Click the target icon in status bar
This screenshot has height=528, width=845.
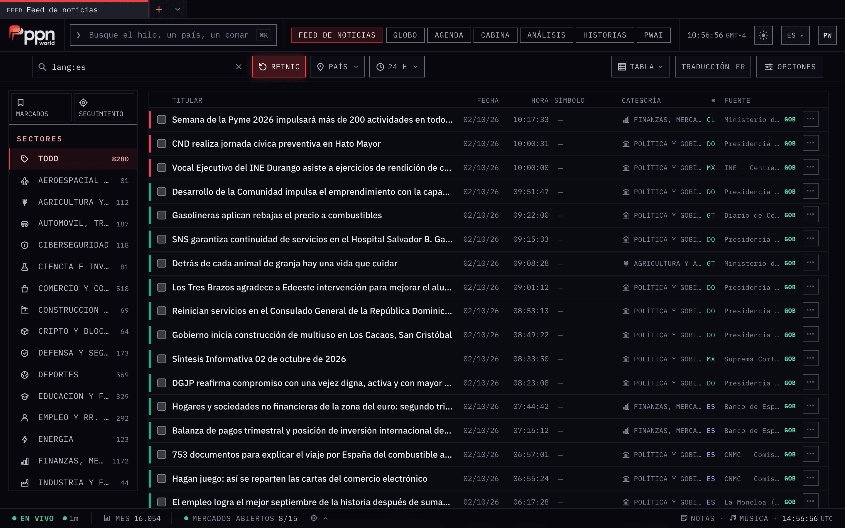(x=314, y=518)
